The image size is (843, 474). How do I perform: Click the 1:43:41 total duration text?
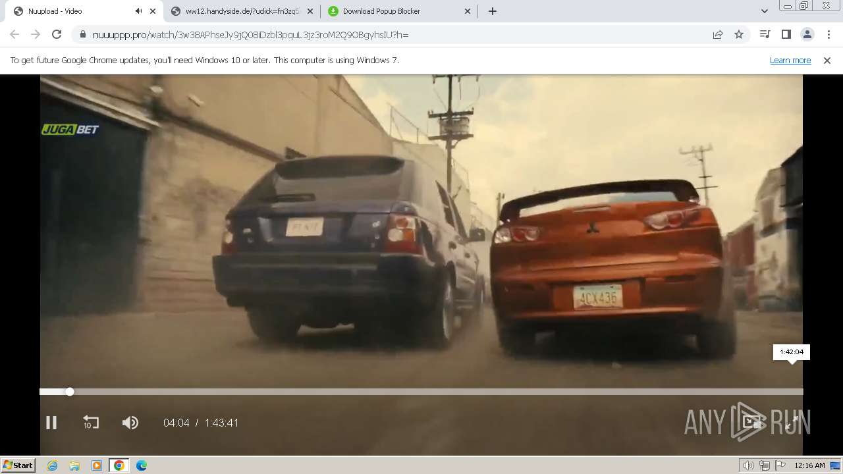click(221, 423)
